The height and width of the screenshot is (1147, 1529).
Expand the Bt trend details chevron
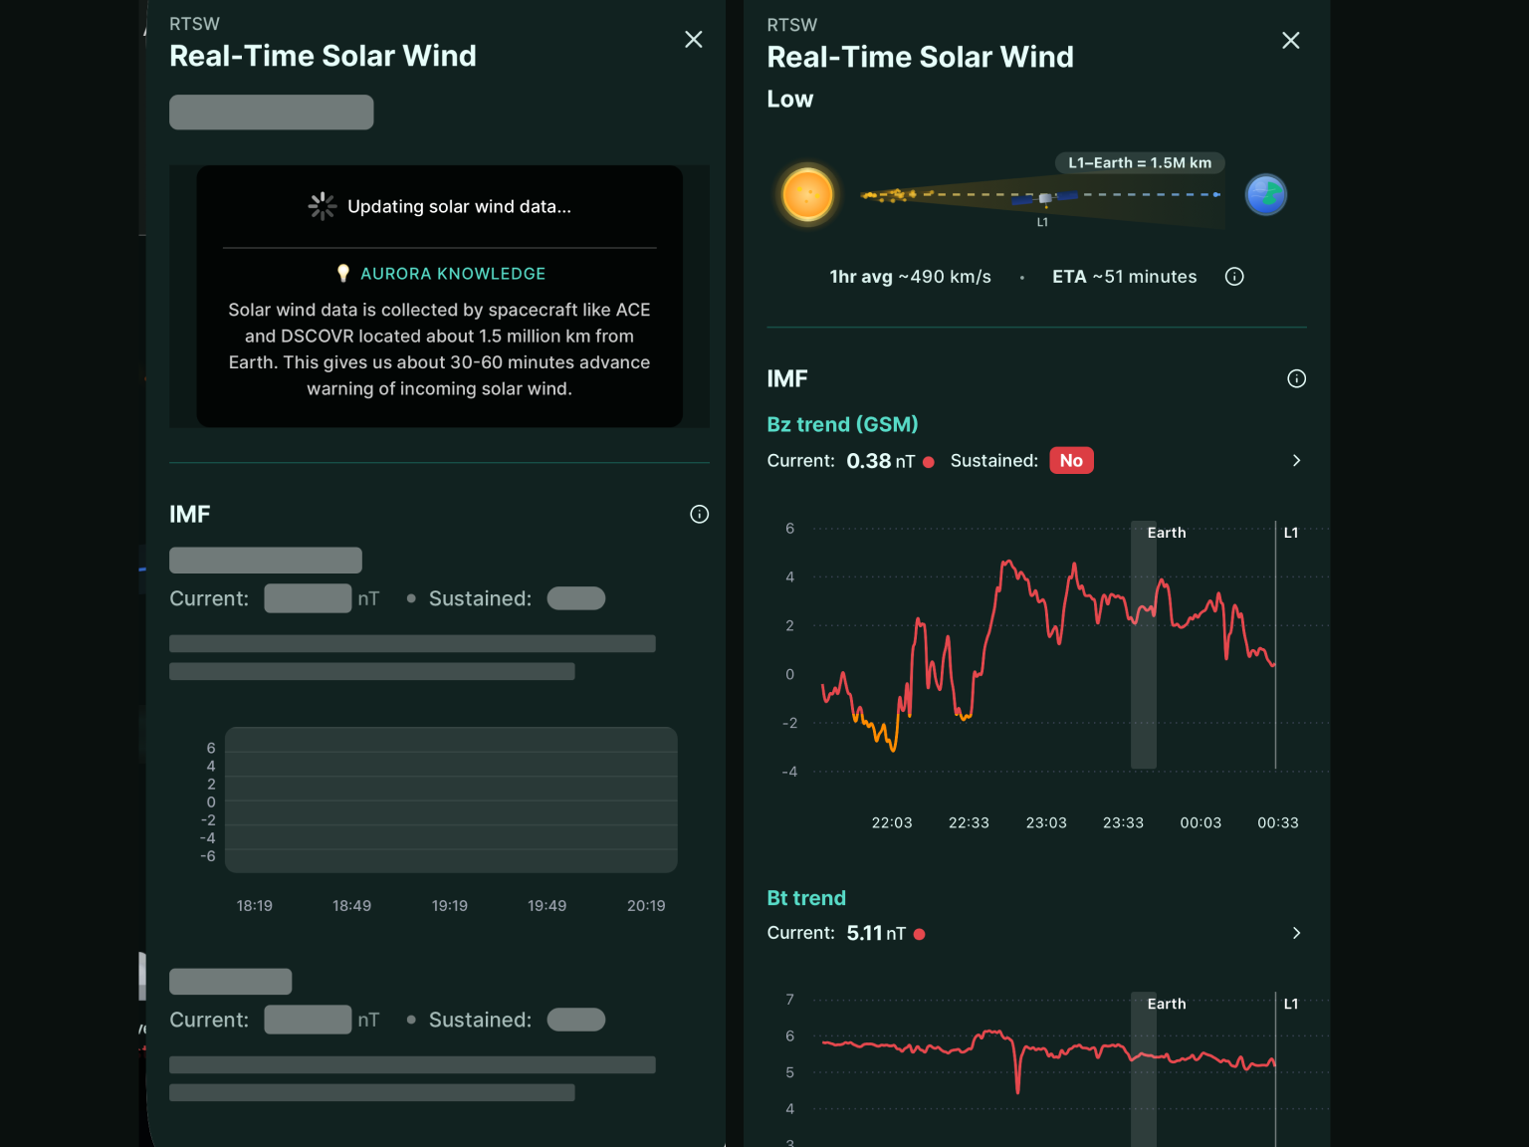1296,933
